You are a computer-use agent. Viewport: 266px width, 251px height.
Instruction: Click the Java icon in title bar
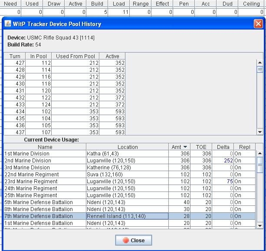click(8, 23)
